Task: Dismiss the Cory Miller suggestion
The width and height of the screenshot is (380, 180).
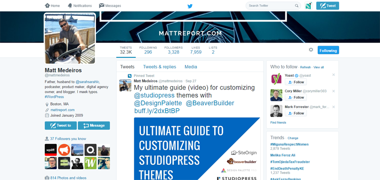Action: [333, 91]
